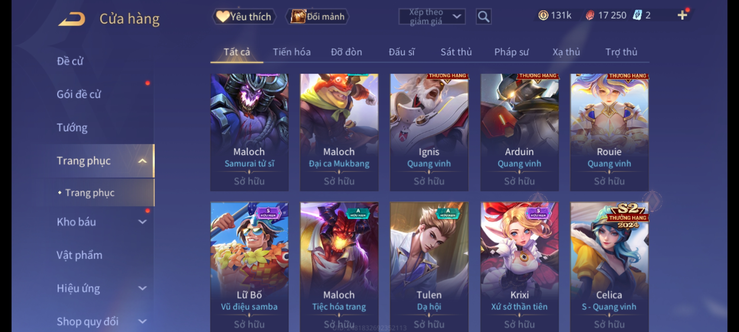Image resolution: width=739 pixels, height=332 pixels.
Task: Expand the Shop quy đổi section
Action: pos(142,321)
